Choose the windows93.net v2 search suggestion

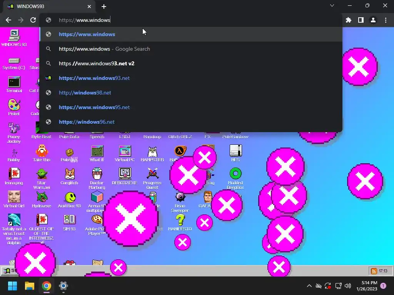(x=191, y=63)
